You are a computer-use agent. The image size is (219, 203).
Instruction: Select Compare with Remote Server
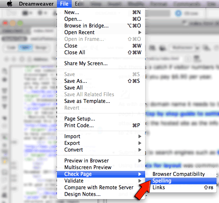101,187
